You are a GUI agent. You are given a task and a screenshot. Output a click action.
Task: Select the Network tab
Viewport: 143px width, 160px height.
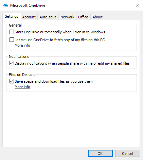pyautogui.click(x=67, y=17)
